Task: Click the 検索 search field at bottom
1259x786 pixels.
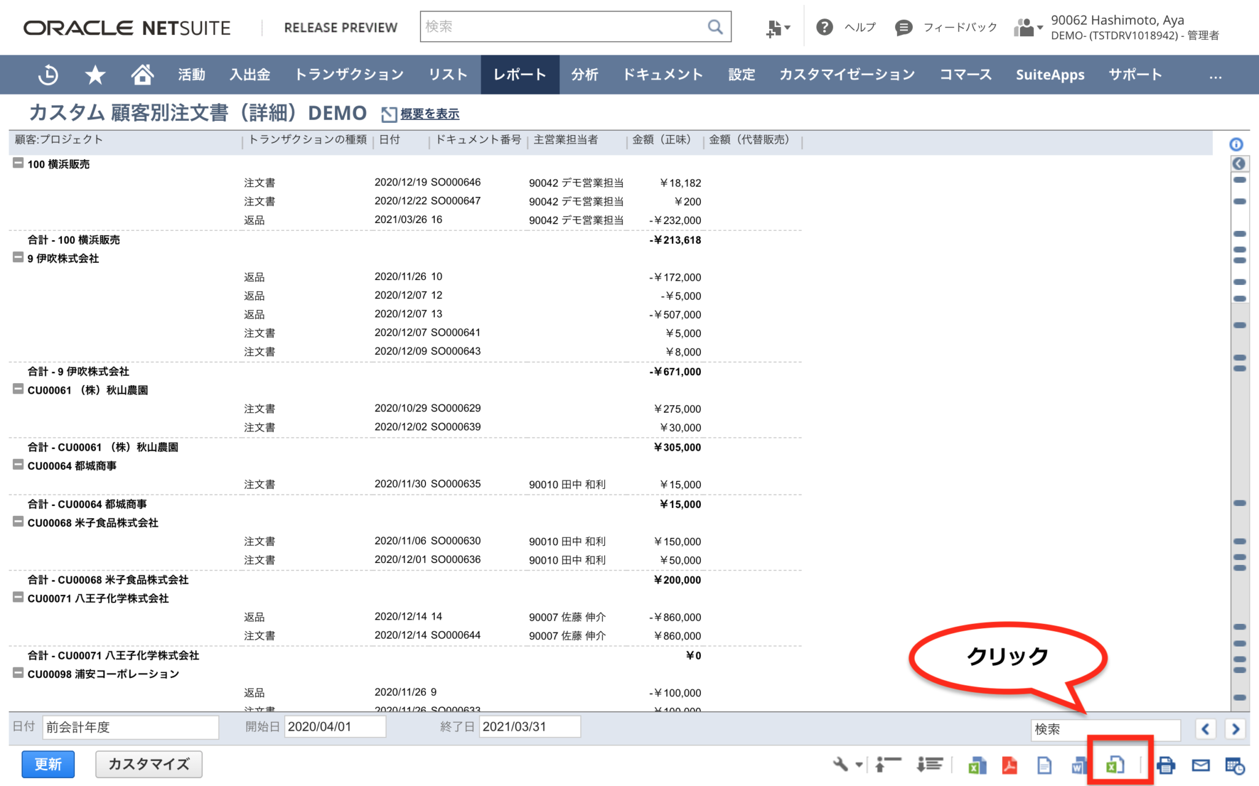Action: click(1105, 730)
